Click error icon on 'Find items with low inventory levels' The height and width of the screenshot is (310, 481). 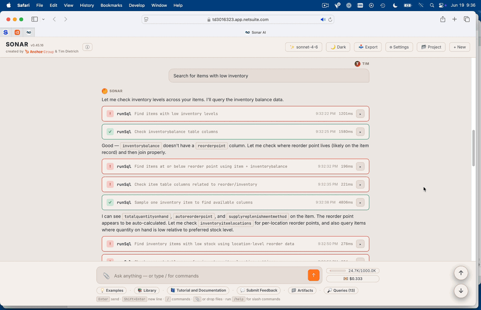110,114
